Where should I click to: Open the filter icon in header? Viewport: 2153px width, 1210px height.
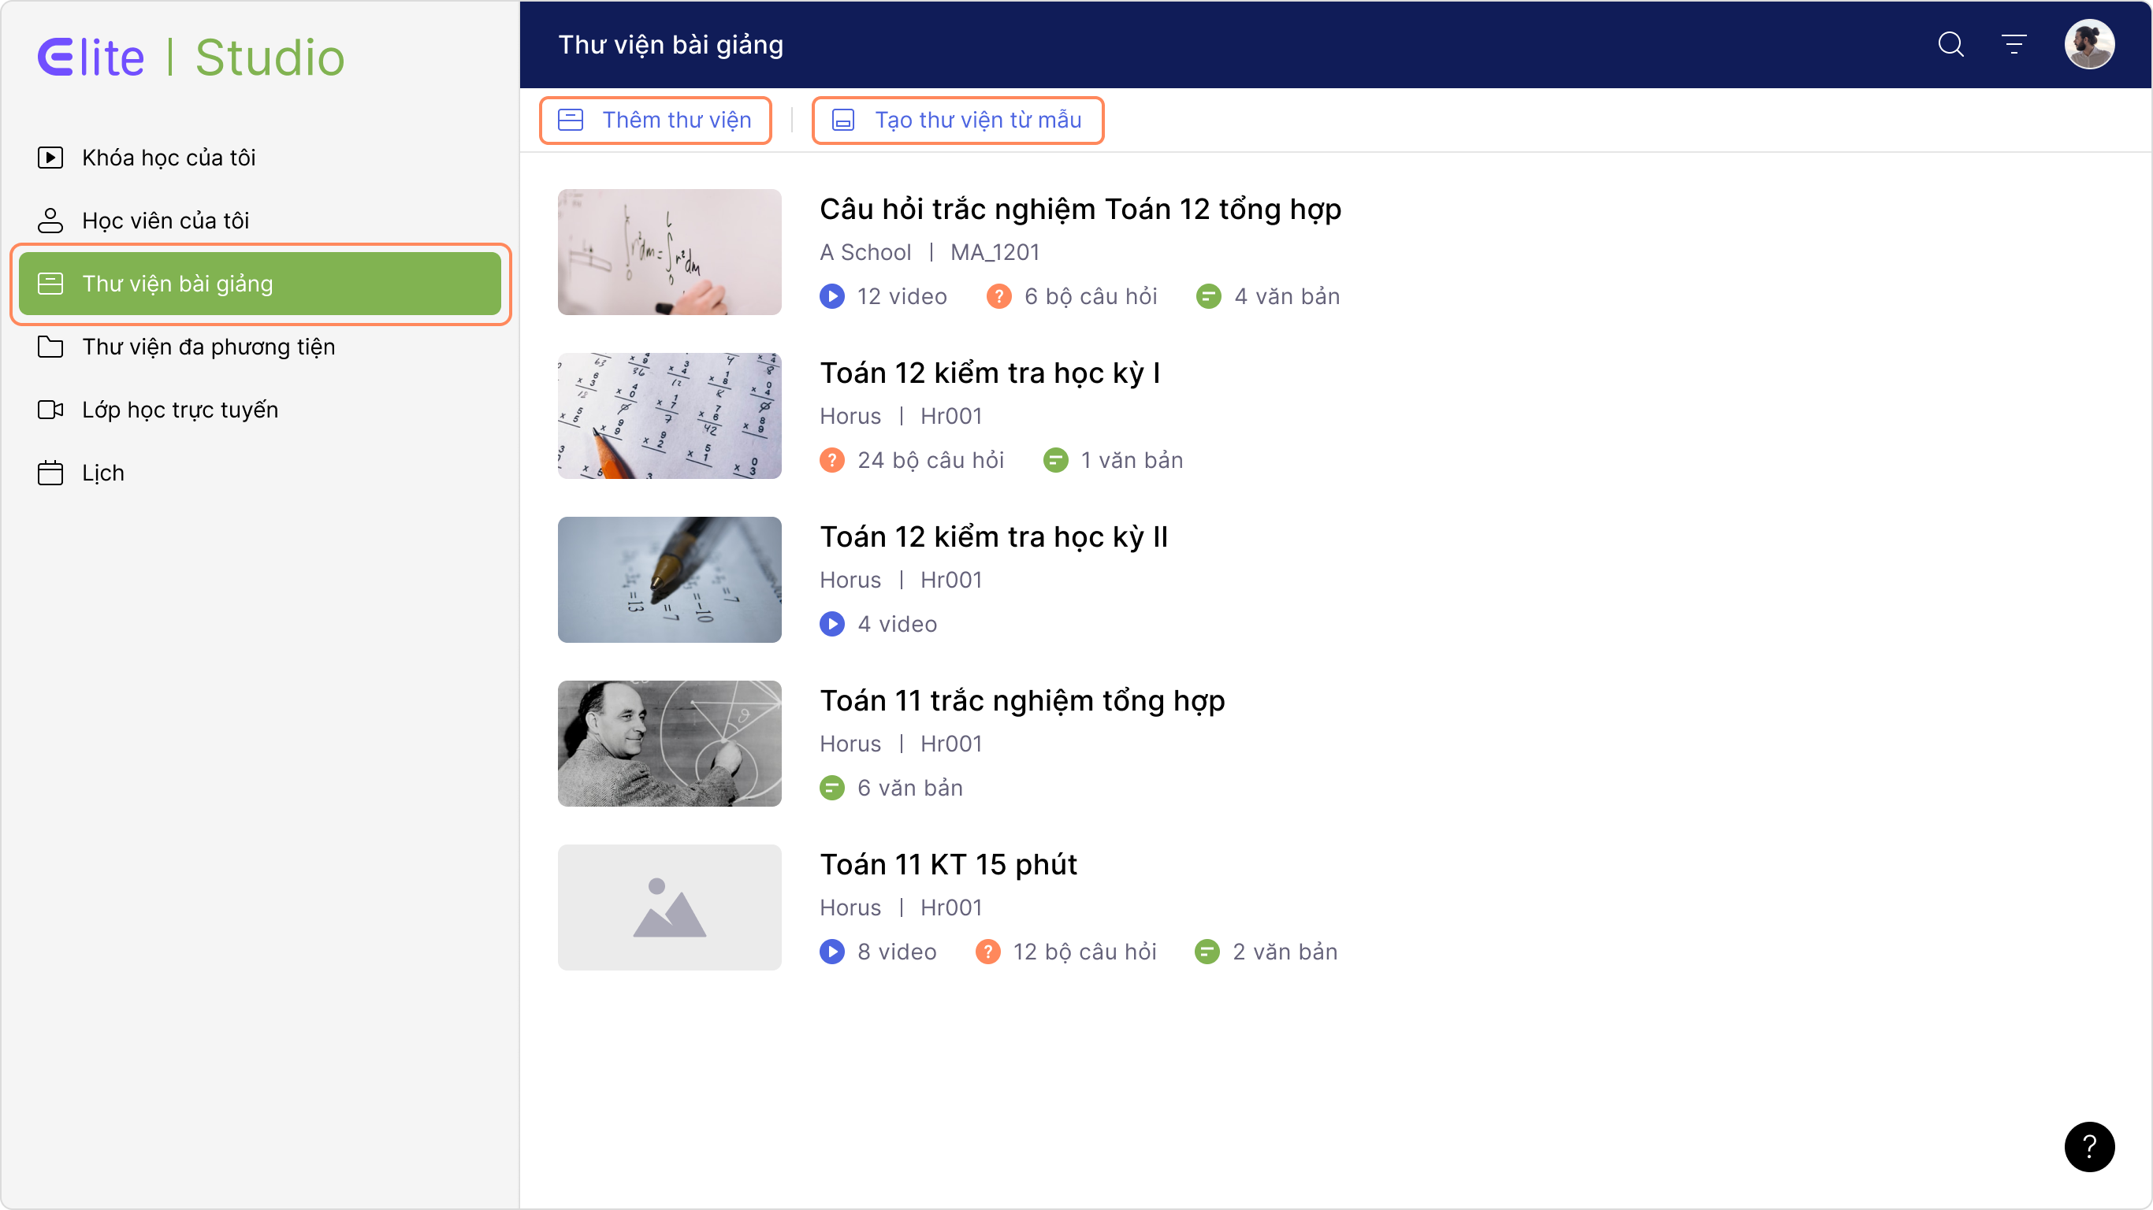point(2014,44)
